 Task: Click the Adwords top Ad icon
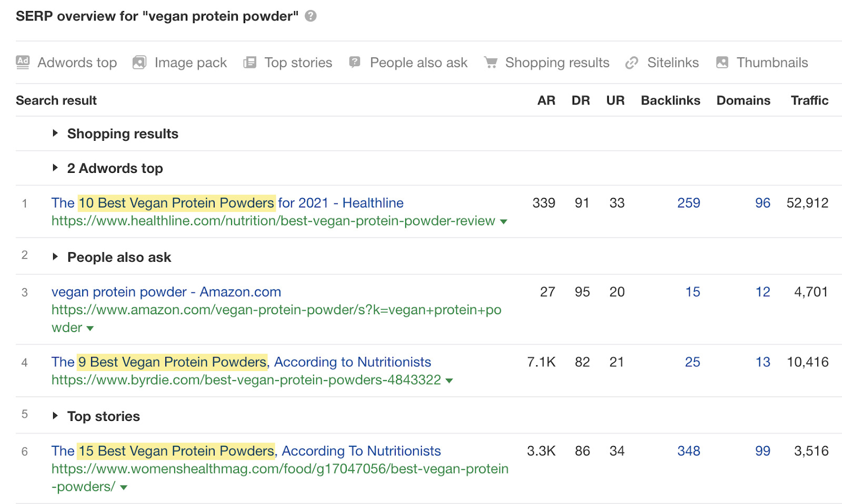tap(23, 63)
